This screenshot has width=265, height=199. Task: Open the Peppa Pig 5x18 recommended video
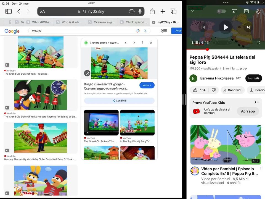226,145
